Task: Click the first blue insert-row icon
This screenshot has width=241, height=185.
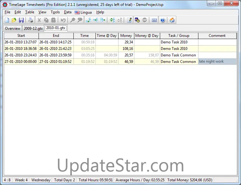Action: point(88,20)
